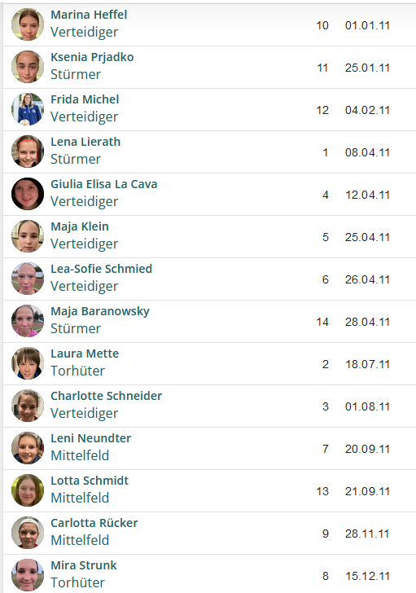Image resolution: width=416 pixels, height=593 pixels.
Task: Open Marina Heffel's player profile link
Action: point(89,15)
